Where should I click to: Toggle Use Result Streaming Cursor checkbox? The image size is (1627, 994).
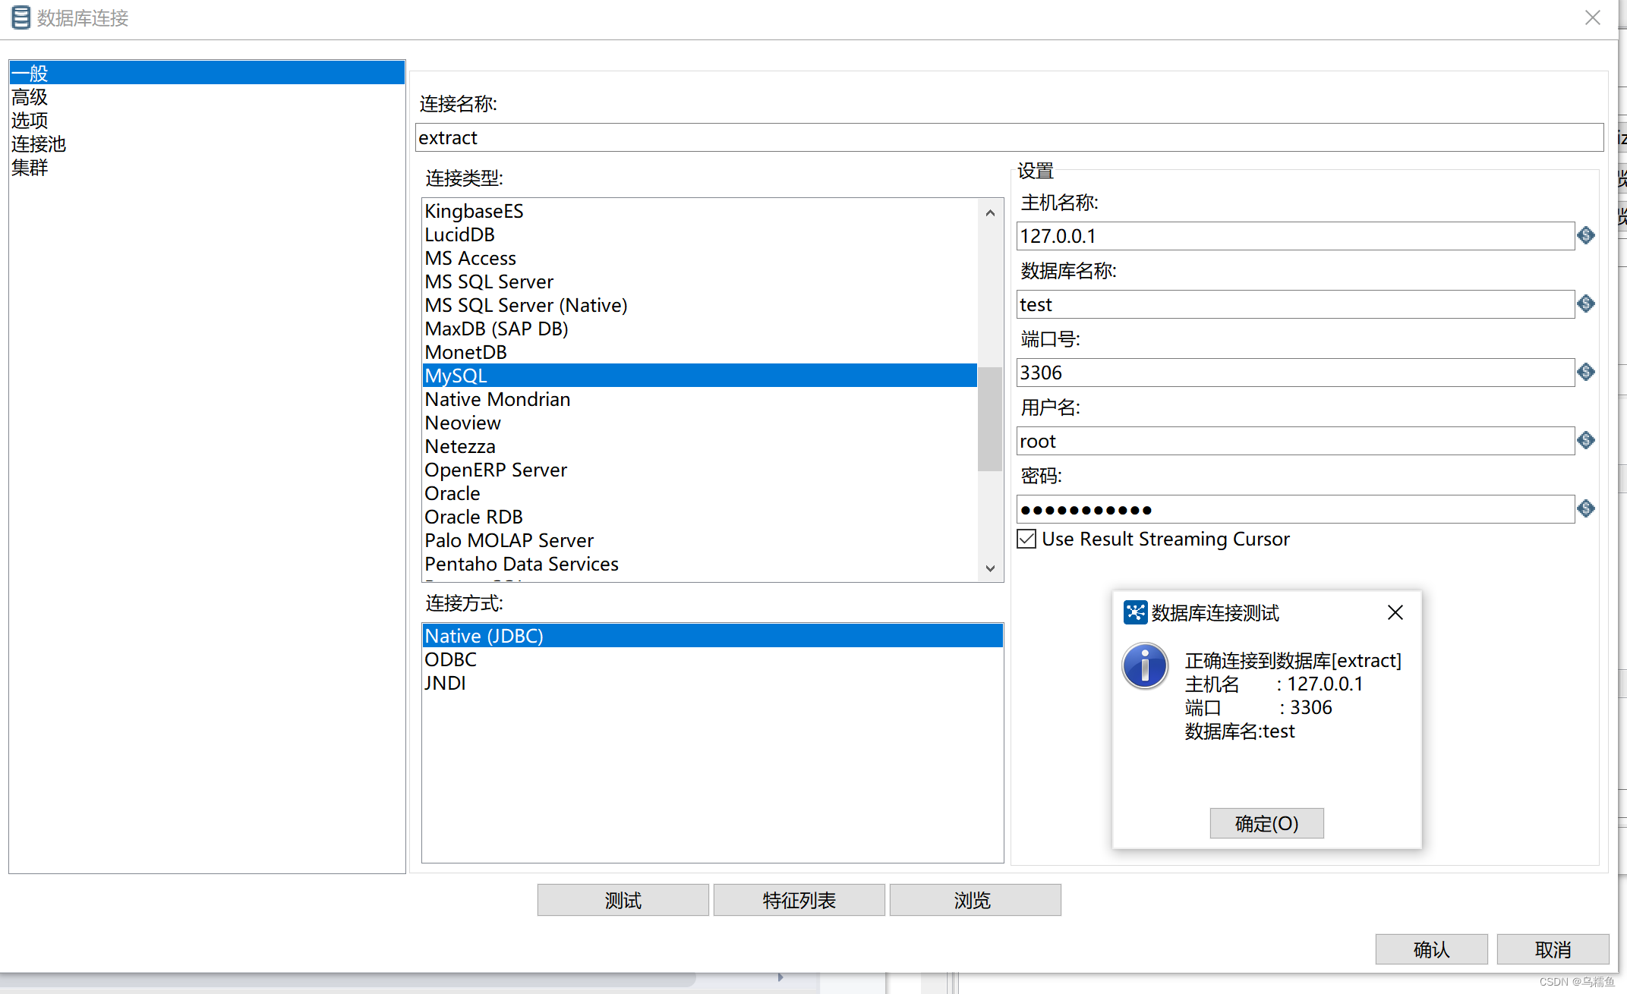coord(1026,539)
